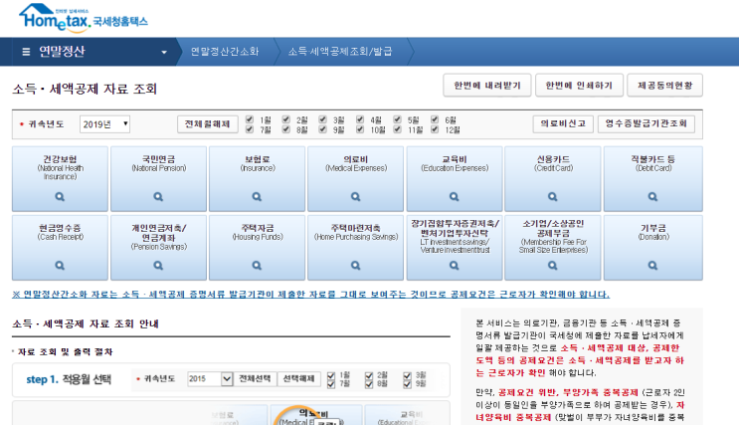Viewport: 739px width, 425px height.
Task: Click 전체선택 button in step 1 guide
Action: [255, 379]
